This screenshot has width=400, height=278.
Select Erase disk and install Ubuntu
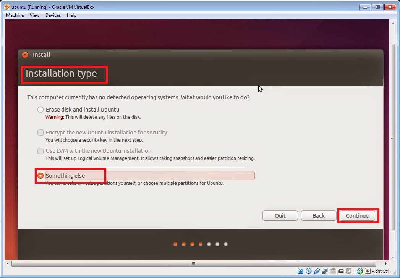coord(40,110)
